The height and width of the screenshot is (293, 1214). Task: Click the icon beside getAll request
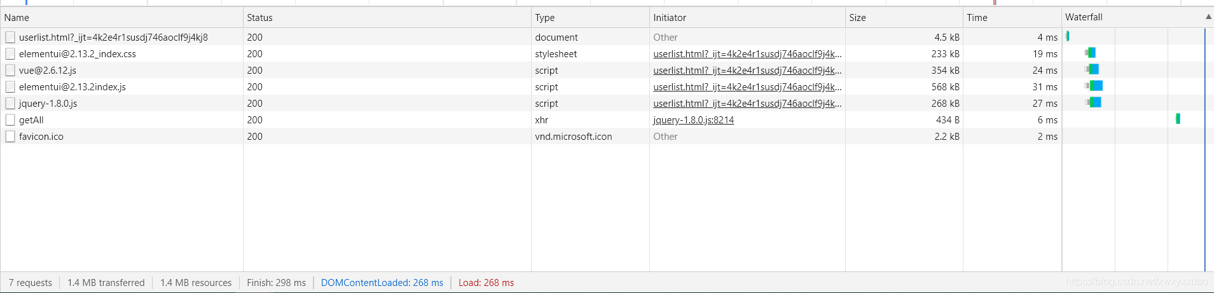pyautogui.click(x=10, y=120)
